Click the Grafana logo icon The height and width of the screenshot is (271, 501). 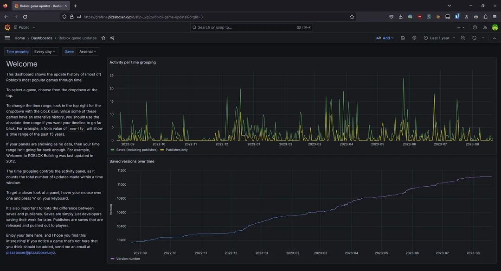(7, 27)
